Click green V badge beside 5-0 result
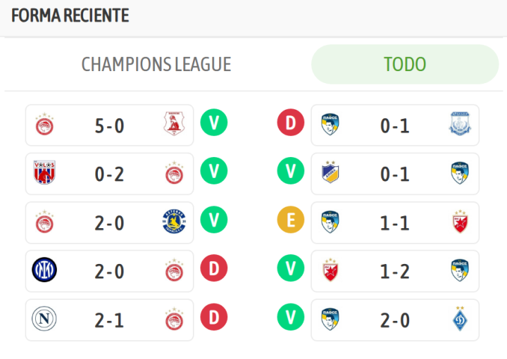507x359 pixels. click(213, 124)
